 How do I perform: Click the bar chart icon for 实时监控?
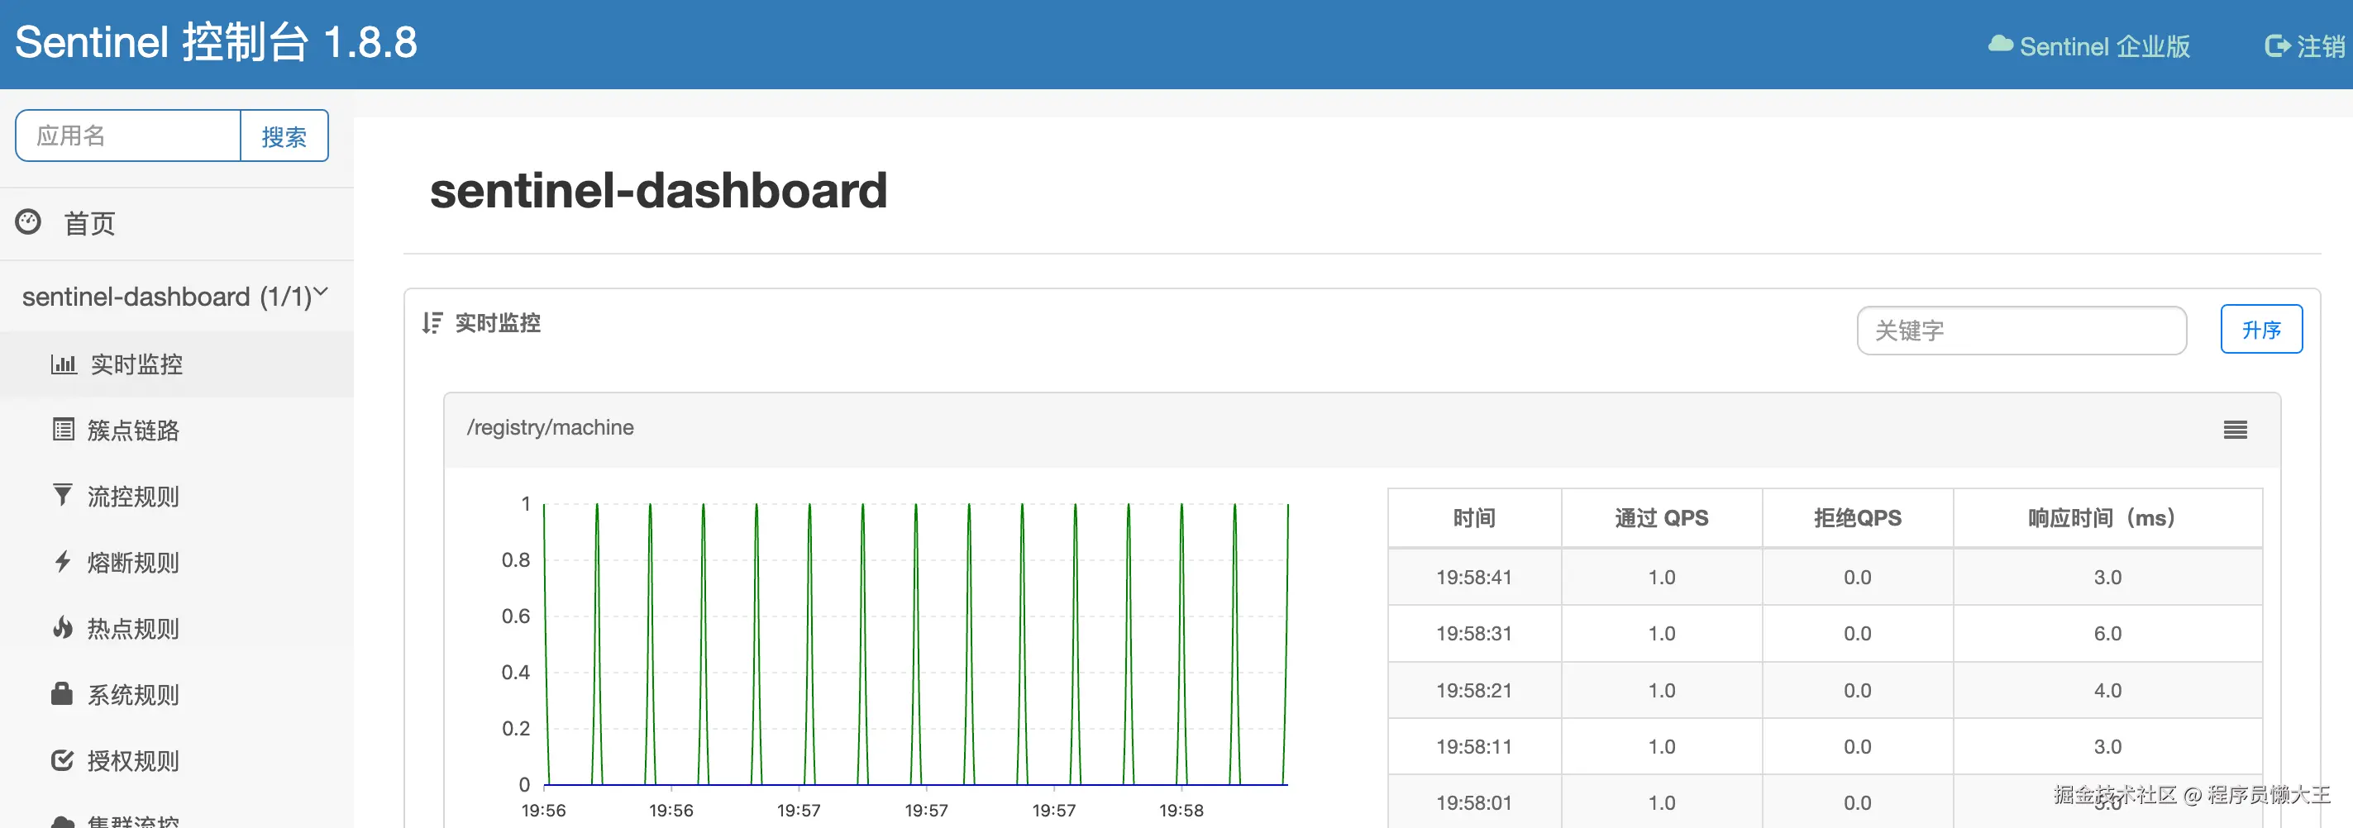click(63, 364)
